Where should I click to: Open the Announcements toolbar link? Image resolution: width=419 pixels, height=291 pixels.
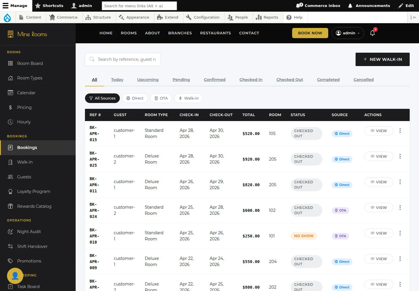pos(369,6)
